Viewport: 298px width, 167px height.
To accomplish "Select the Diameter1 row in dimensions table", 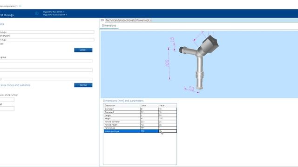I will (140, 109).
